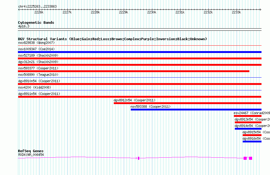Click the blue nsv1009347 gain variant bar

140,52
